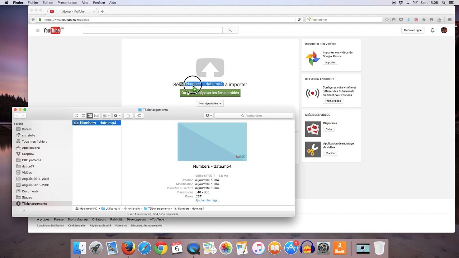
Task: Open the Non répertoriée privacy dropdown
Action: [x=210, y=103]
